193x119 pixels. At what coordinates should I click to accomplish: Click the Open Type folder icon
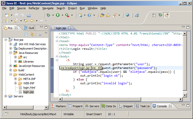tap(102, 15)
